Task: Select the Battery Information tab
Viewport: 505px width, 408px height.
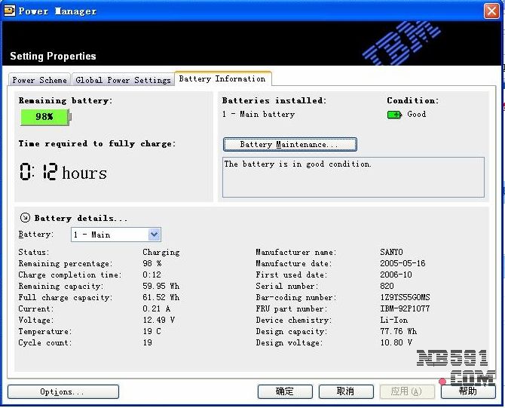Action: click(222, 78)
